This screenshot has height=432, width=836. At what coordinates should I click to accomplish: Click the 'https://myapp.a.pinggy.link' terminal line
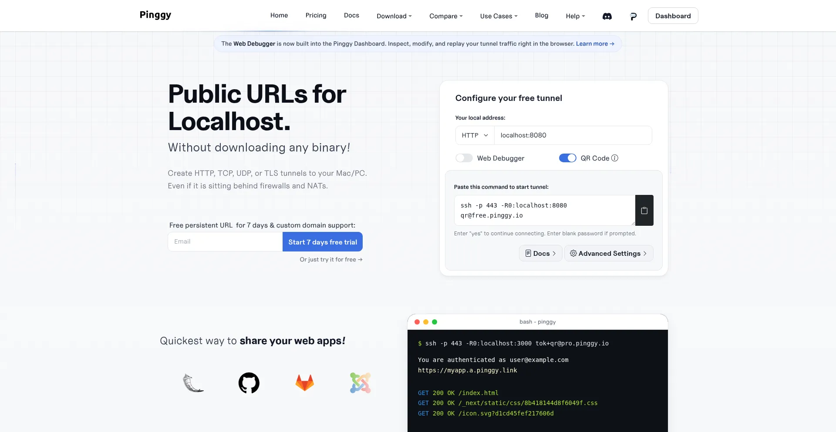468,370
